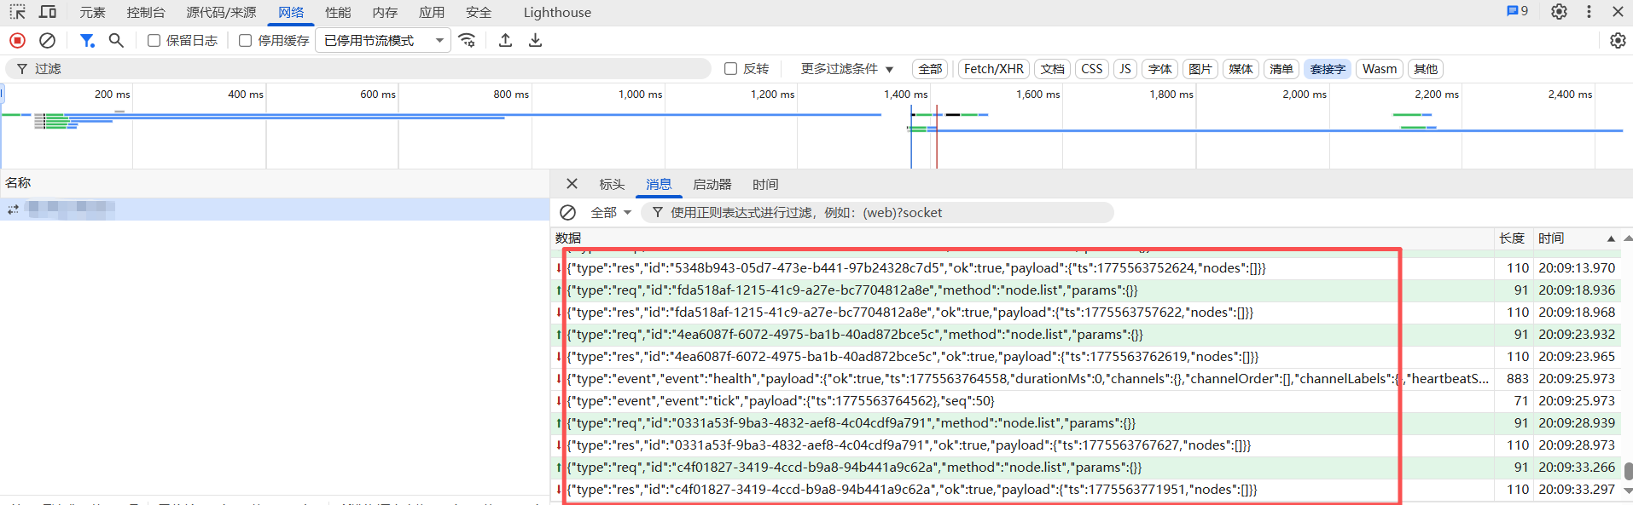1633x505 pixels.
Task: Open the 全部 message type dropdown
Action: [x=611, y=212]
